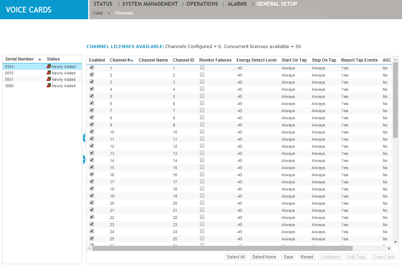This screenshot has width=402, height=267.
Task: Click the Select None button
Action: click(264, 257)
